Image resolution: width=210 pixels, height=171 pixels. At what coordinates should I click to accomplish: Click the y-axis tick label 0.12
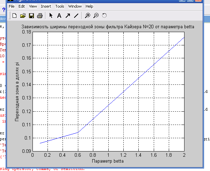click(x=27, y=111)
